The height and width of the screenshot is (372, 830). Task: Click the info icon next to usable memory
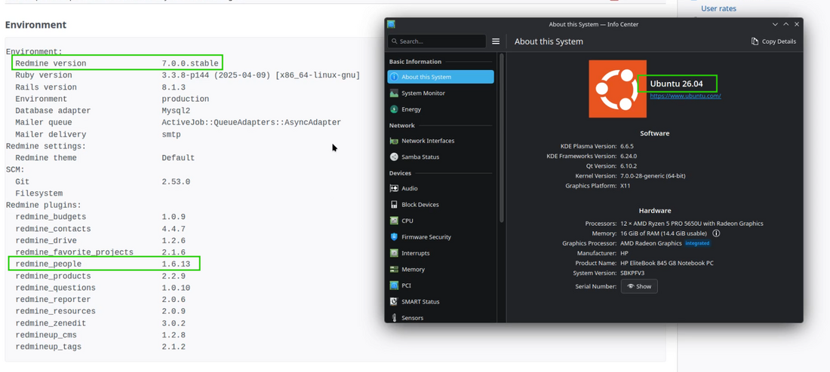[x=716, y=233]
